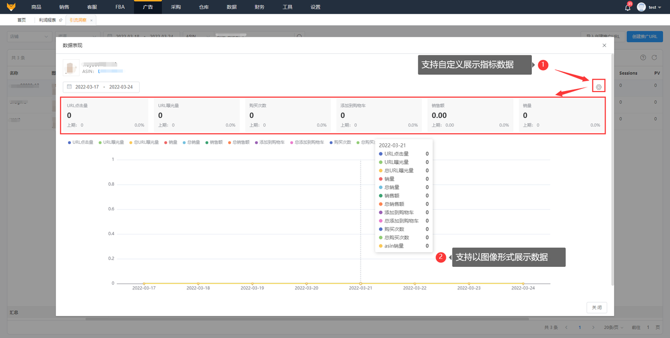Toggle URL点击量 series in chart legend
This screenshot has width=670, height=338.
tap(81, 142)
